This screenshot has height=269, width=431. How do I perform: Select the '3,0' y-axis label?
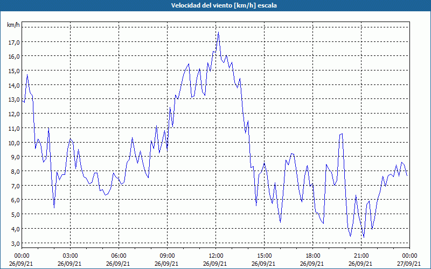15,244
